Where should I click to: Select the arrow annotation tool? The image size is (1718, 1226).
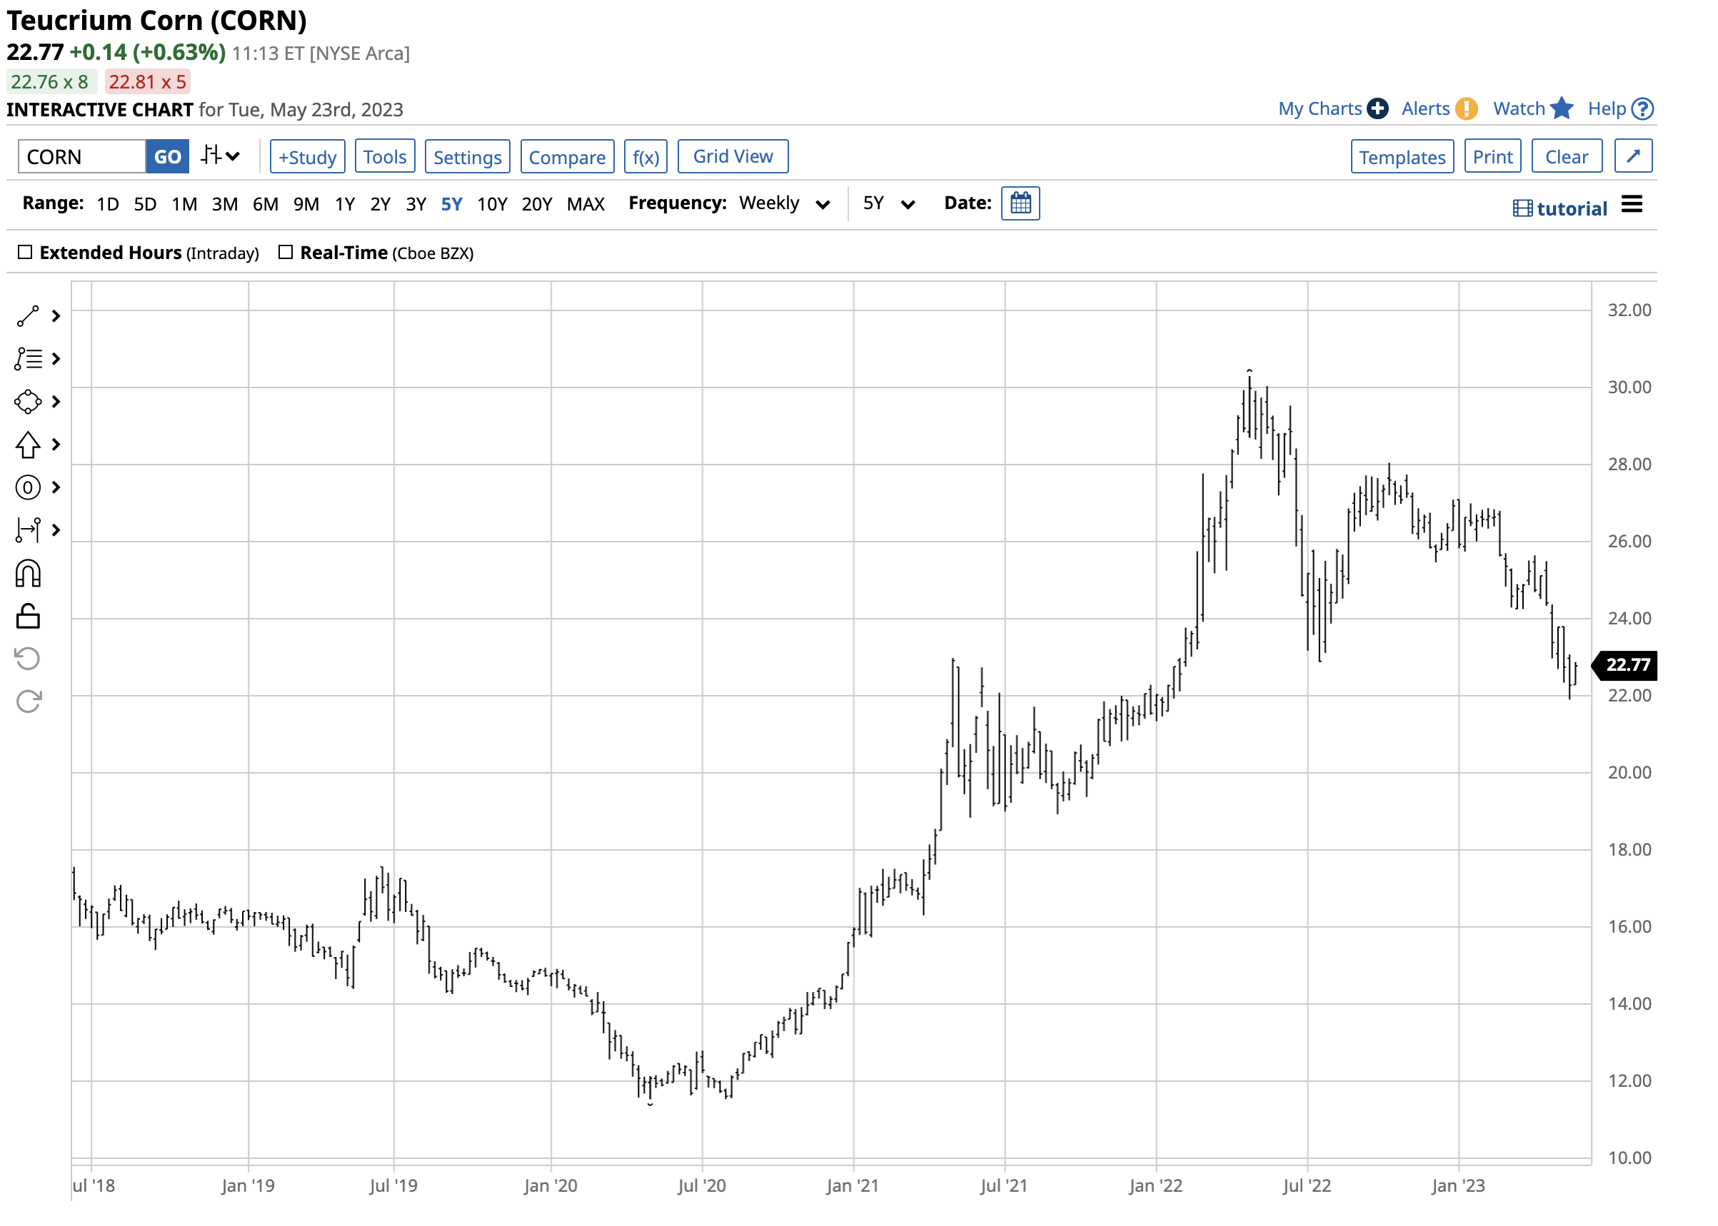28,445
